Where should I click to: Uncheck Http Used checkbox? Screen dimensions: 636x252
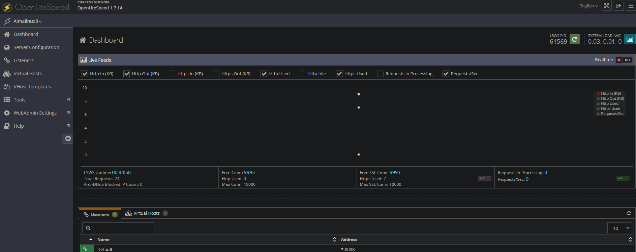tap(264, 74)
